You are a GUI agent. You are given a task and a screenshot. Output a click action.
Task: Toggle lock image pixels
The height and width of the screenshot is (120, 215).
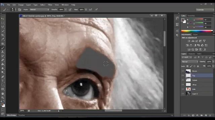(191, 66)
